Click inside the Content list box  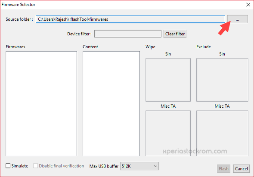[112, 104]
